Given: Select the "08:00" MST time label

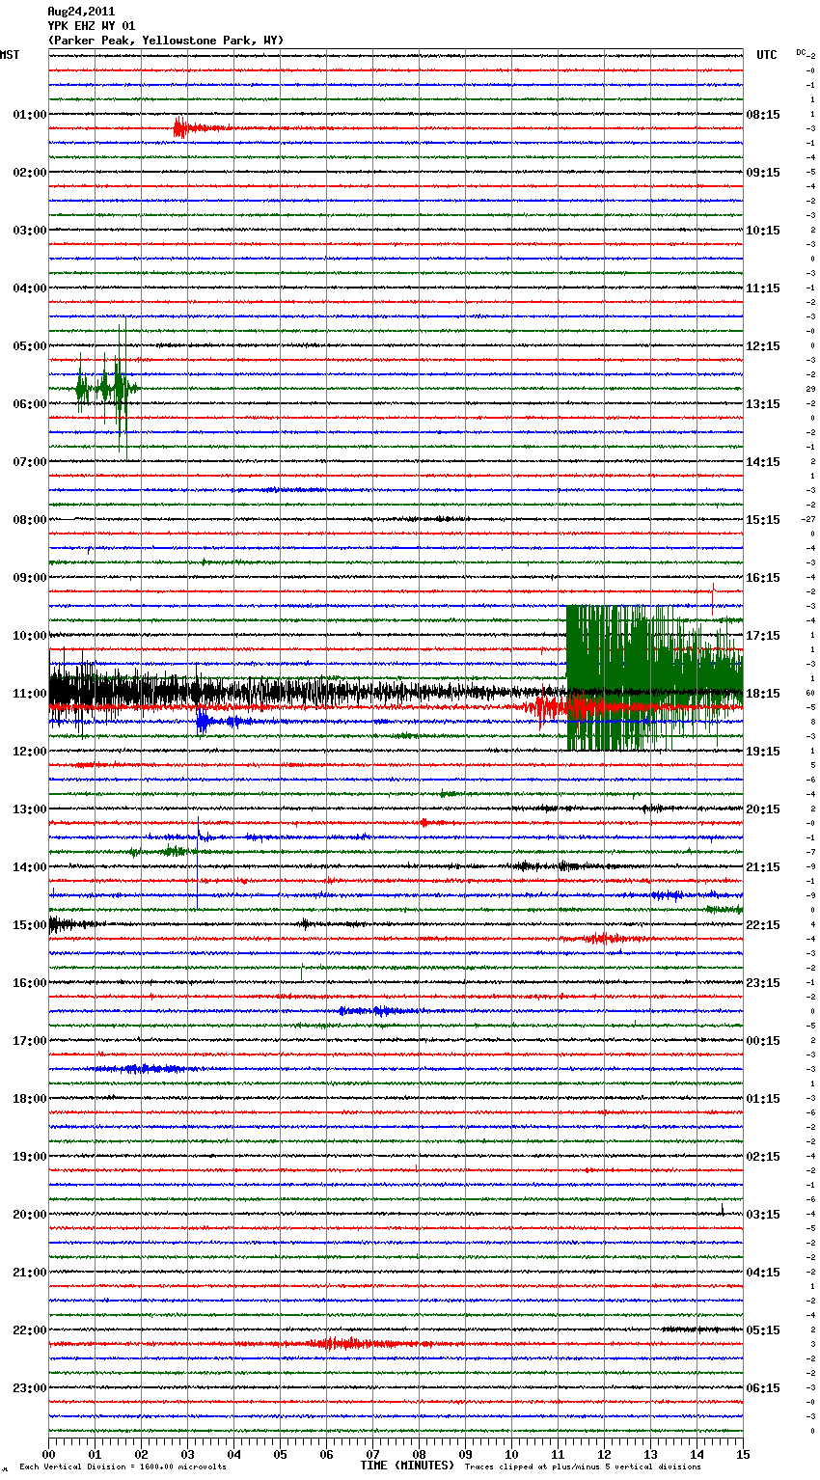Looking at the screenshot, I should coord(29,520).
